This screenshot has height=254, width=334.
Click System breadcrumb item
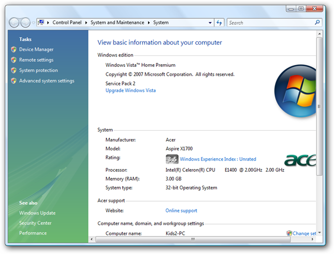161,23
